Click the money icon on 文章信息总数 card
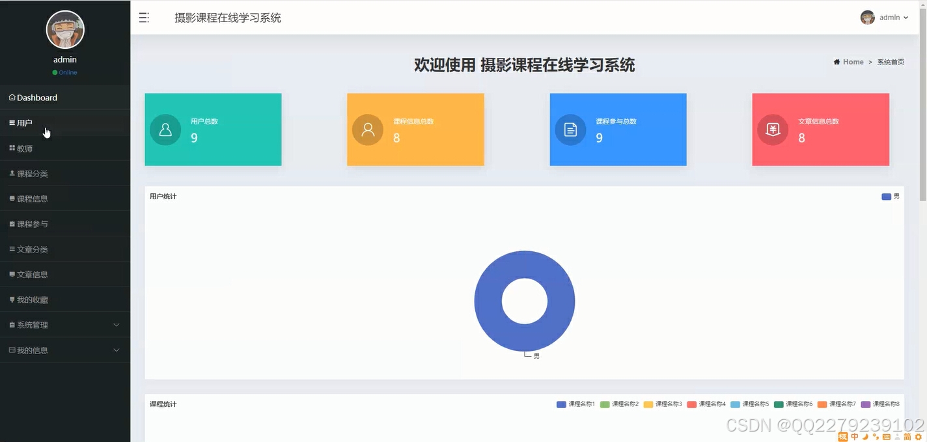927x442 pixels. 772,129
